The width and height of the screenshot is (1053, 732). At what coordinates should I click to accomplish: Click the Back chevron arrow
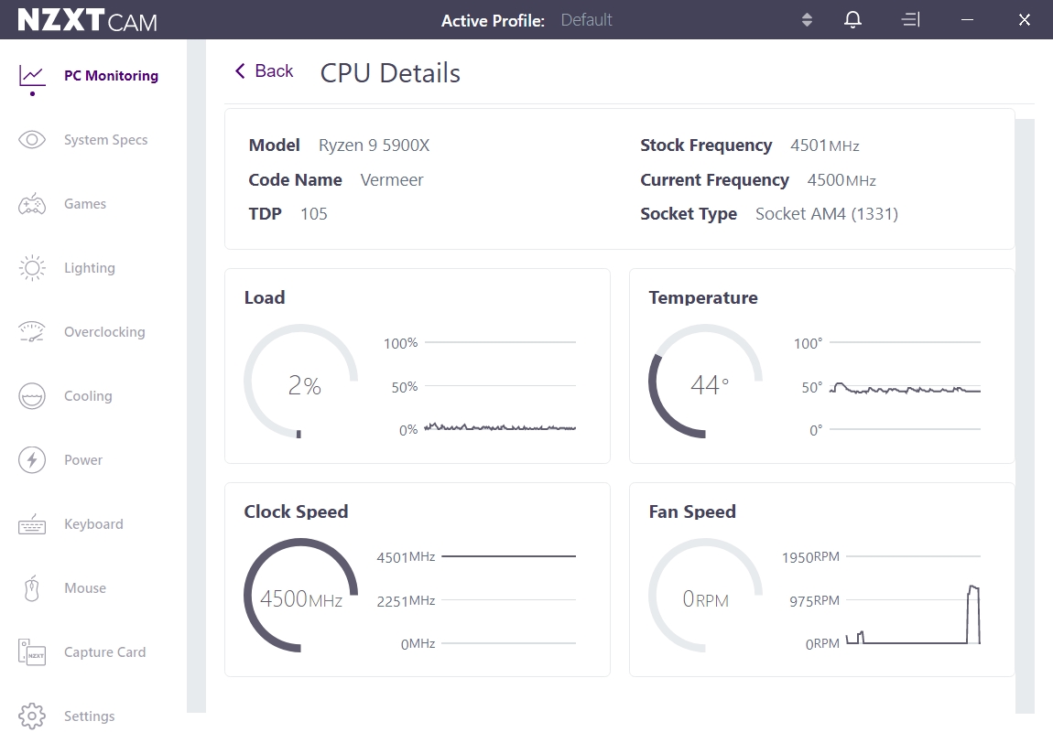(x=240, y=70)
